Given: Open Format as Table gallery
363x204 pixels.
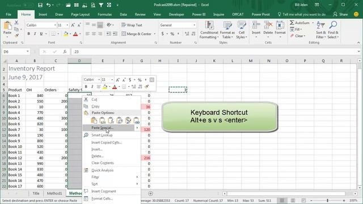Looking at the screenshot, I should (227, 30).
